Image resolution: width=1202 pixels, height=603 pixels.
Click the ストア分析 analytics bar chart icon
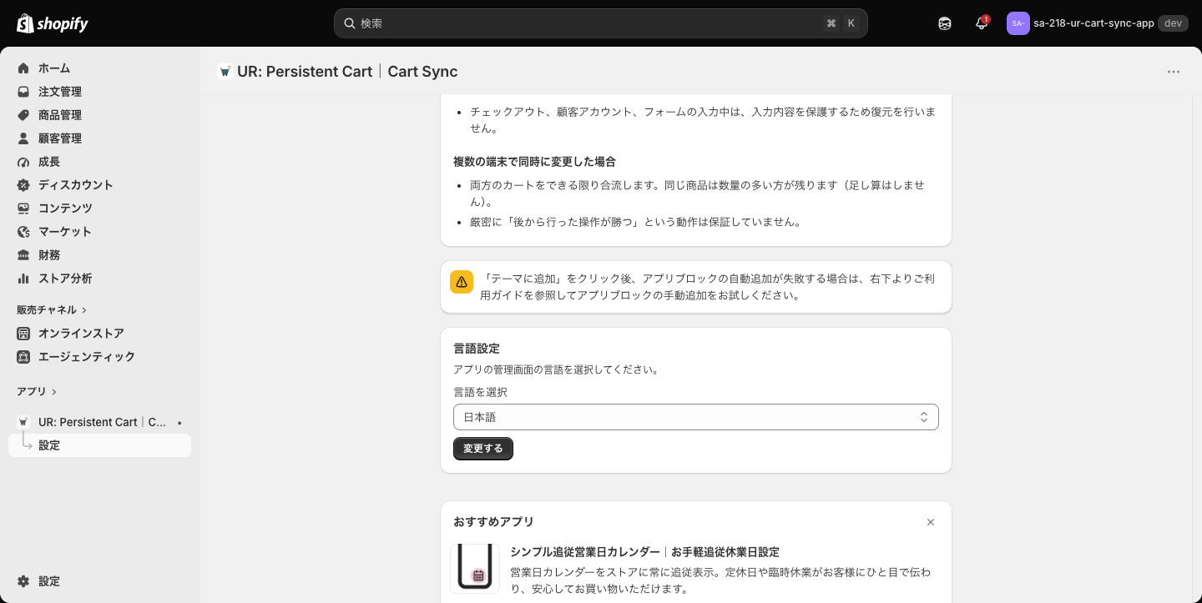pyautogui.click(x=23, y=279)
